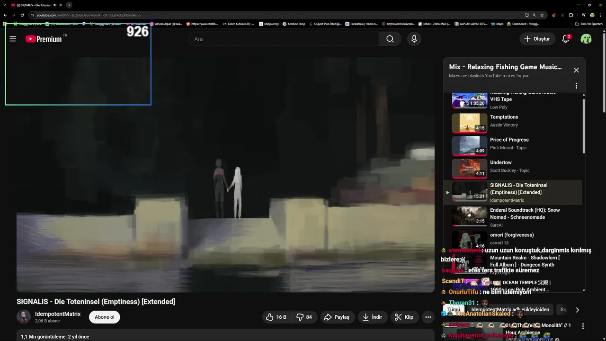Open IdempotentMatrix channel name link
Image resolution: width=606 pixels, height=341 pixels.
[58, 314]
